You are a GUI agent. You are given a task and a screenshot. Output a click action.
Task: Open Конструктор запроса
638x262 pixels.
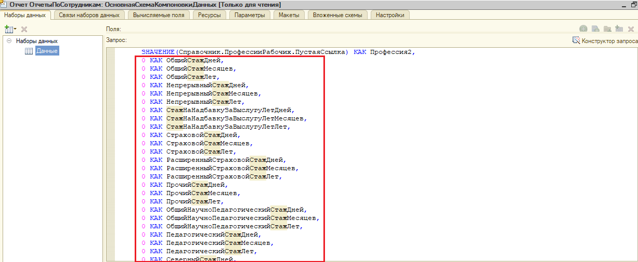click(609, 40)
